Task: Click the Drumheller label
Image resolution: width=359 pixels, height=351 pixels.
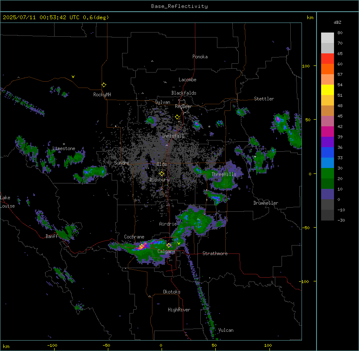Action: (x=266, y=203)
